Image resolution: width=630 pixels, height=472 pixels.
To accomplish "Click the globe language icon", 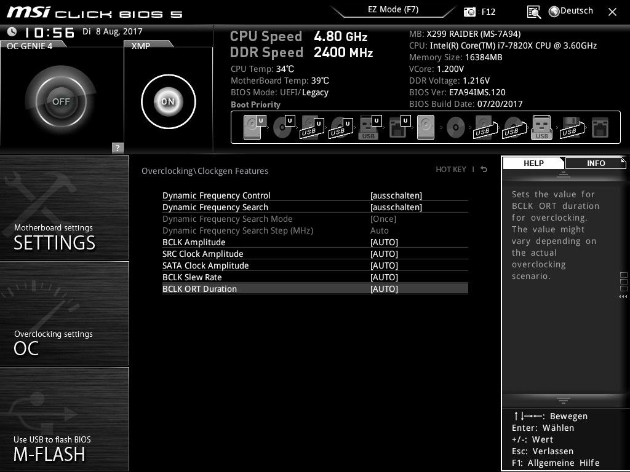I will pyautogui.click(x=554, y=12).
